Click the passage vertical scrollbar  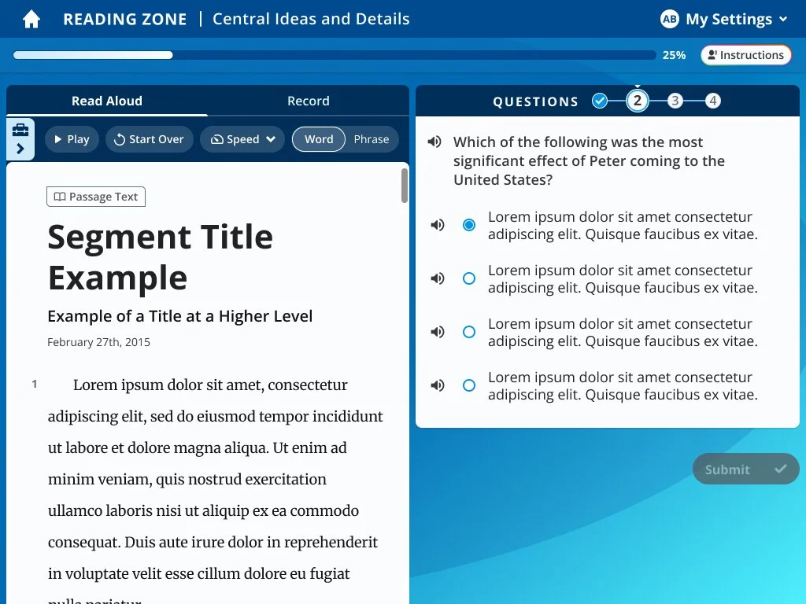pos(405,185)
